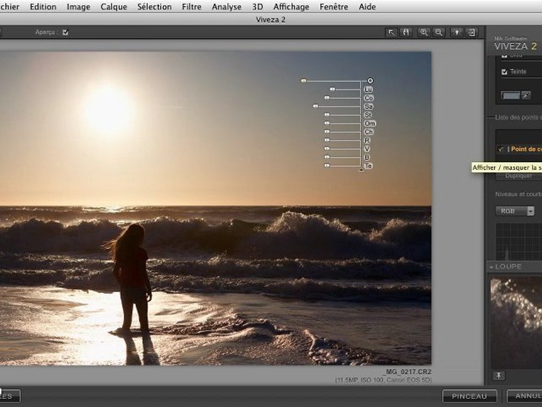This screenshot has height=407, width=542.
Task: Click the PINCEAU button
Action: click(469, 396)
